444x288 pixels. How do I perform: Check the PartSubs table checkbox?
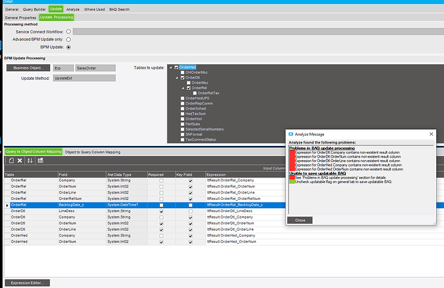click(182, 124)
